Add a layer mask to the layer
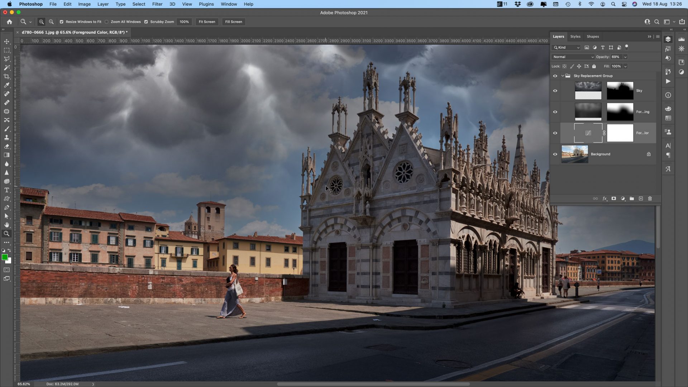The width and height of the screenshot is (688, 387). (x=613, y=199)
